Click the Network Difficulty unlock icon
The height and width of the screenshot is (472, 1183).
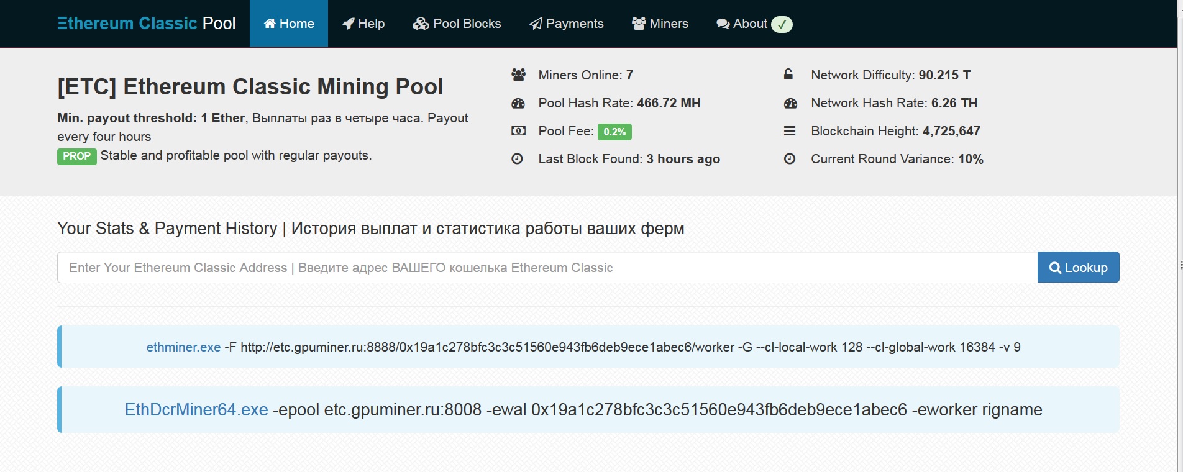[788, 75]
